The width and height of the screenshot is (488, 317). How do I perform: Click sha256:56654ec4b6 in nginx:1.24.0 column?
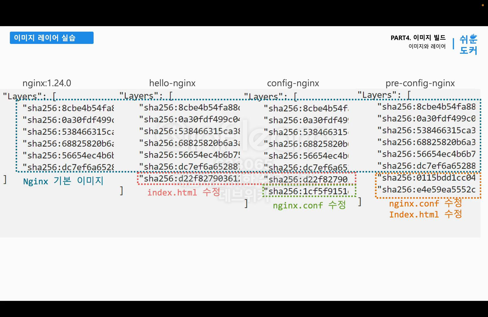68,155
